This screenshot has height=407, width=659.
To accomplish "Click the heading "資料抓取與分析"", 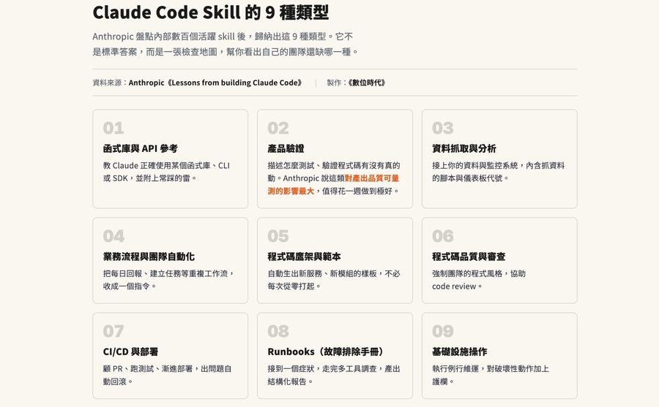I will click(464, 148).
